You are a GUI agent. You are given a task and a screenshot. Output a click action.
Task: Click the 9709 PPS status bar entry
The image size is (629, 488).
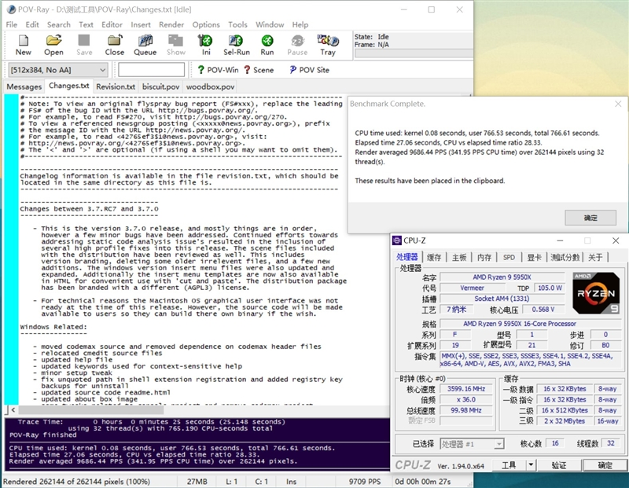point(365,481)
